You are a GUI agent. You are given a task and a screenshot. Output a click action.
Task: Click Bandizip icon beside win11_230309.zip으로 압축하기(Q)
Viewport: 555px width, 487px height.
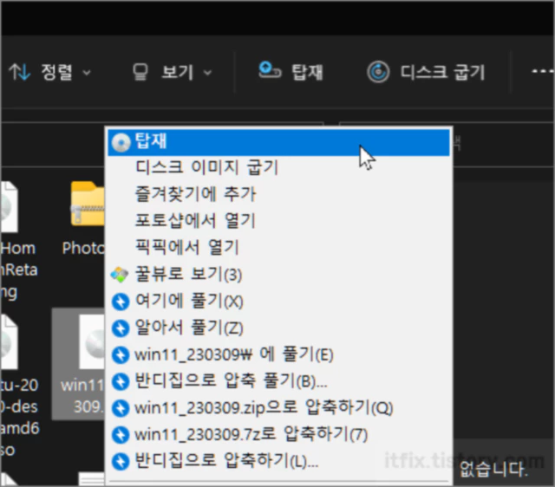tap(121, 408)
